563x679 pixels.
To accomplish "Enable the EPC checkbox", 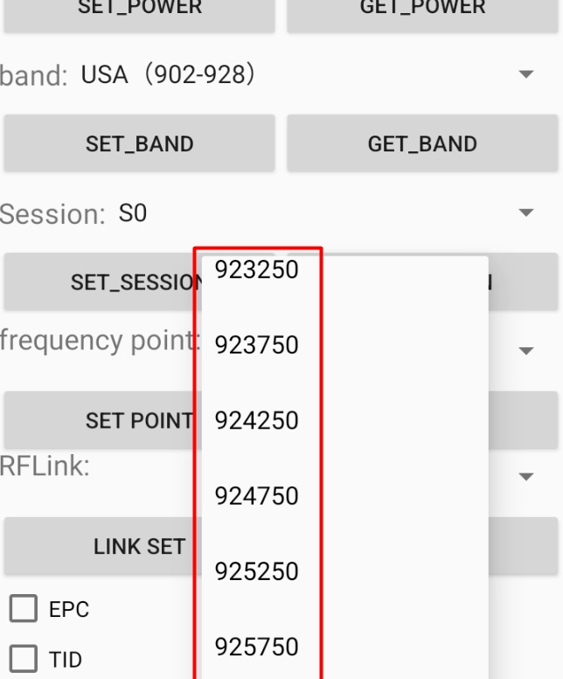I will 24,609.
